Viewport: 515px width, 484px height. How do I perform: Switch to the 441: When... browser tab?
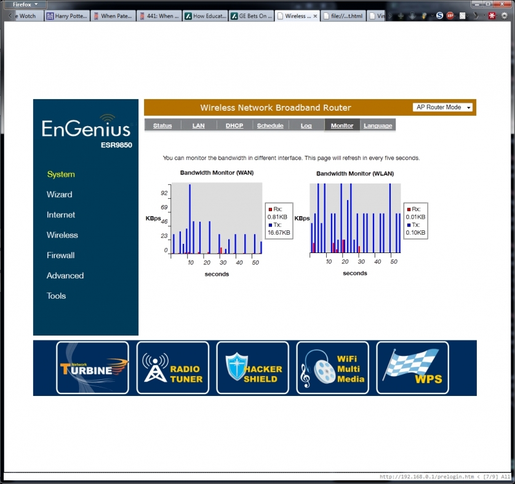(159, 16)
